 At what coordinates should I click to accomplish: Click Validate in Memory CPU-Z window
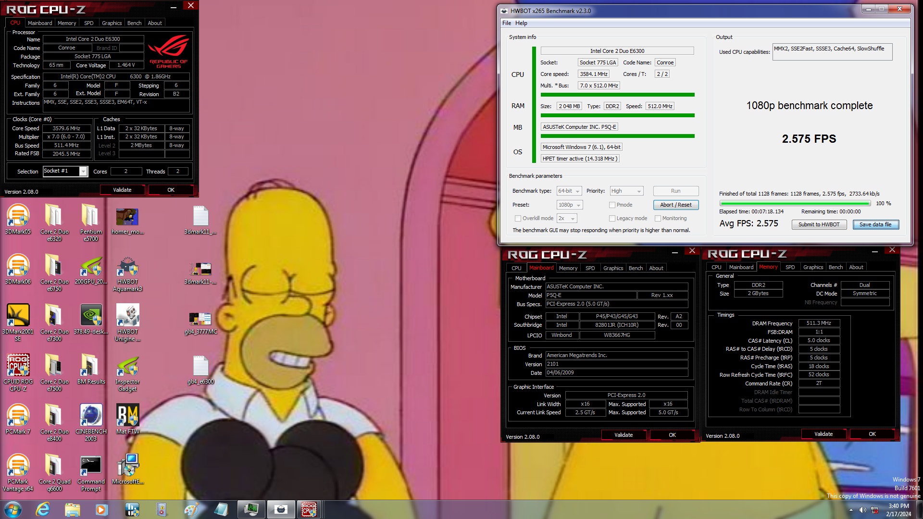(x=823, y=434)
